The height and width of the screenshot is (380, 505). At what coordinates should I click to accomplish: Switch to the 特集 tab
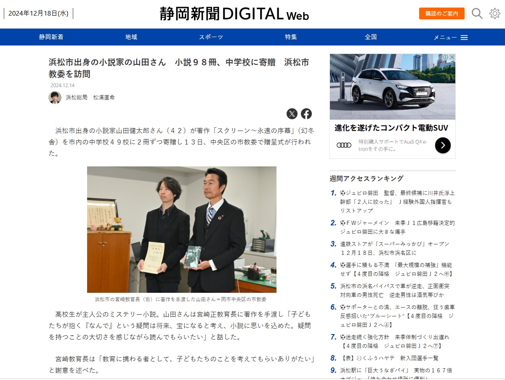click(291, 37)
